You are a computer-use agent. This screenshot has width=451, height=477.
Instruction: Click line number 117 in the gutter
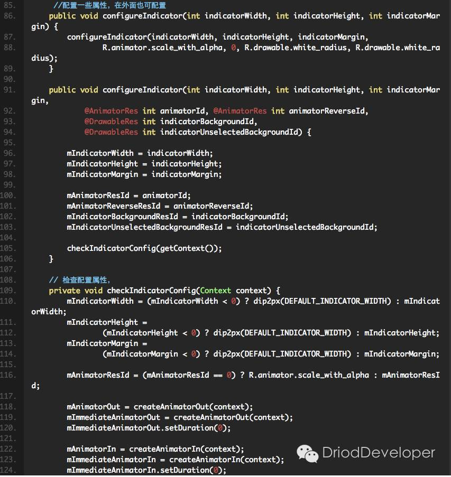tap(8, 396)
